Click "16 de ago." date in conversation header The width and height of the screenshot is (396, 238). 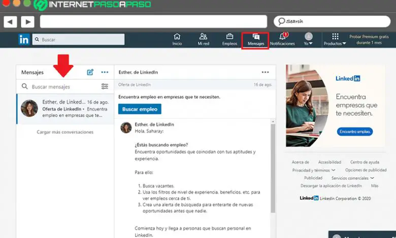pos(263,85)
